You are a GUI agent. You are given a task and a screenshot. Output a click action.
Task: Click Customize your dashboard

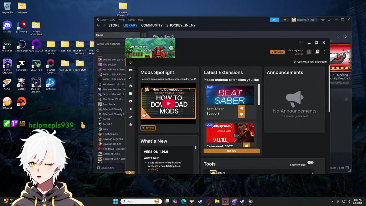coord(310,62)
